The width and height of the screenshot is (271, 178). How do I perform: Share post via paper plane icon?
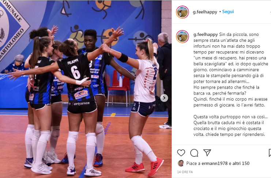207,153
